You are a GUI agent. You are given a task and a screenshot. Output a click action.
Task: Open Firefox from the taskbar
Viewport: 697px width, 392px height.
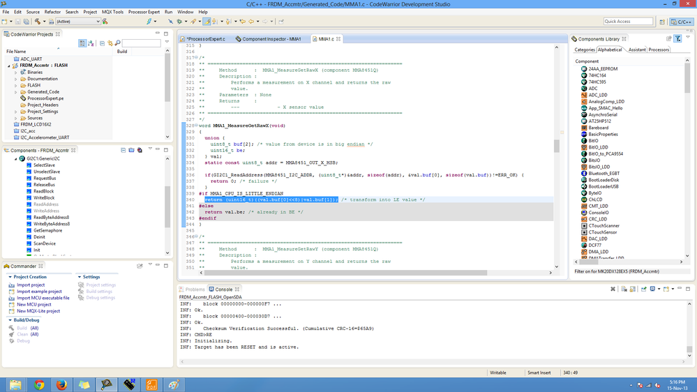(x=62, y=384)
